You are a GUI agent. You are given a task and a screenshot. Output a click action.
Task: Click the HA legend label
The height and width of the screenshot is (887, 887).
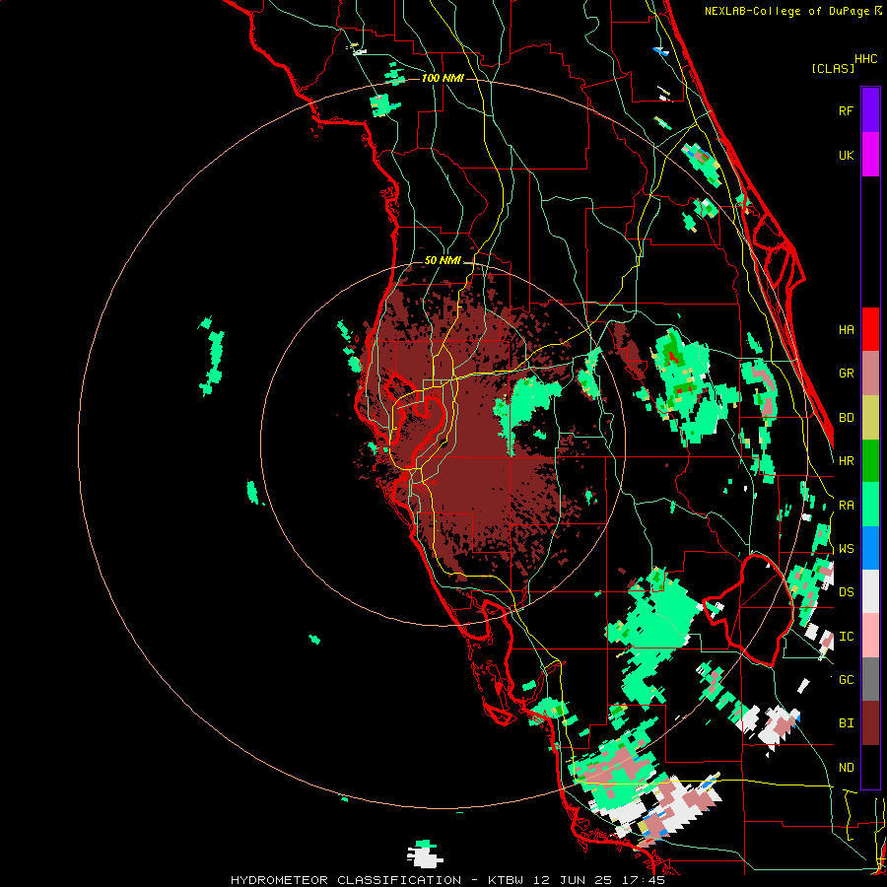tap(846, 329)
